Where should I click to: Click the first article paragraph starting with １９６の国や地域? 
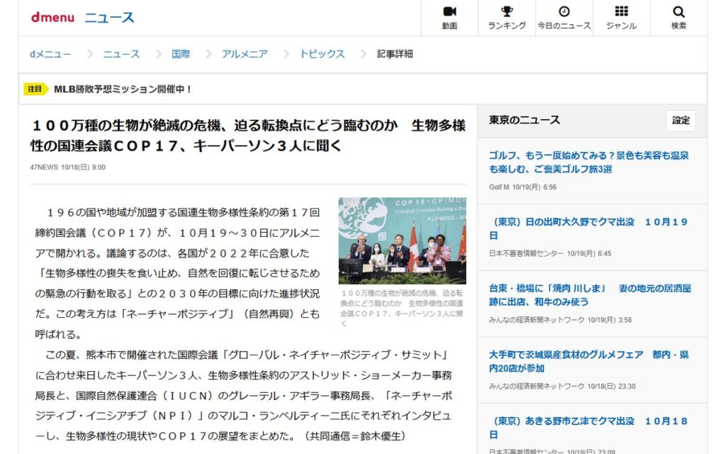178,273
